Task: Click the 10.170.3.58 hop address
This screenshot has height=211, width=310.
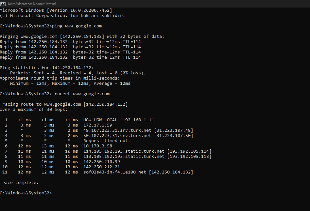Action: click(x=98, y=146)
